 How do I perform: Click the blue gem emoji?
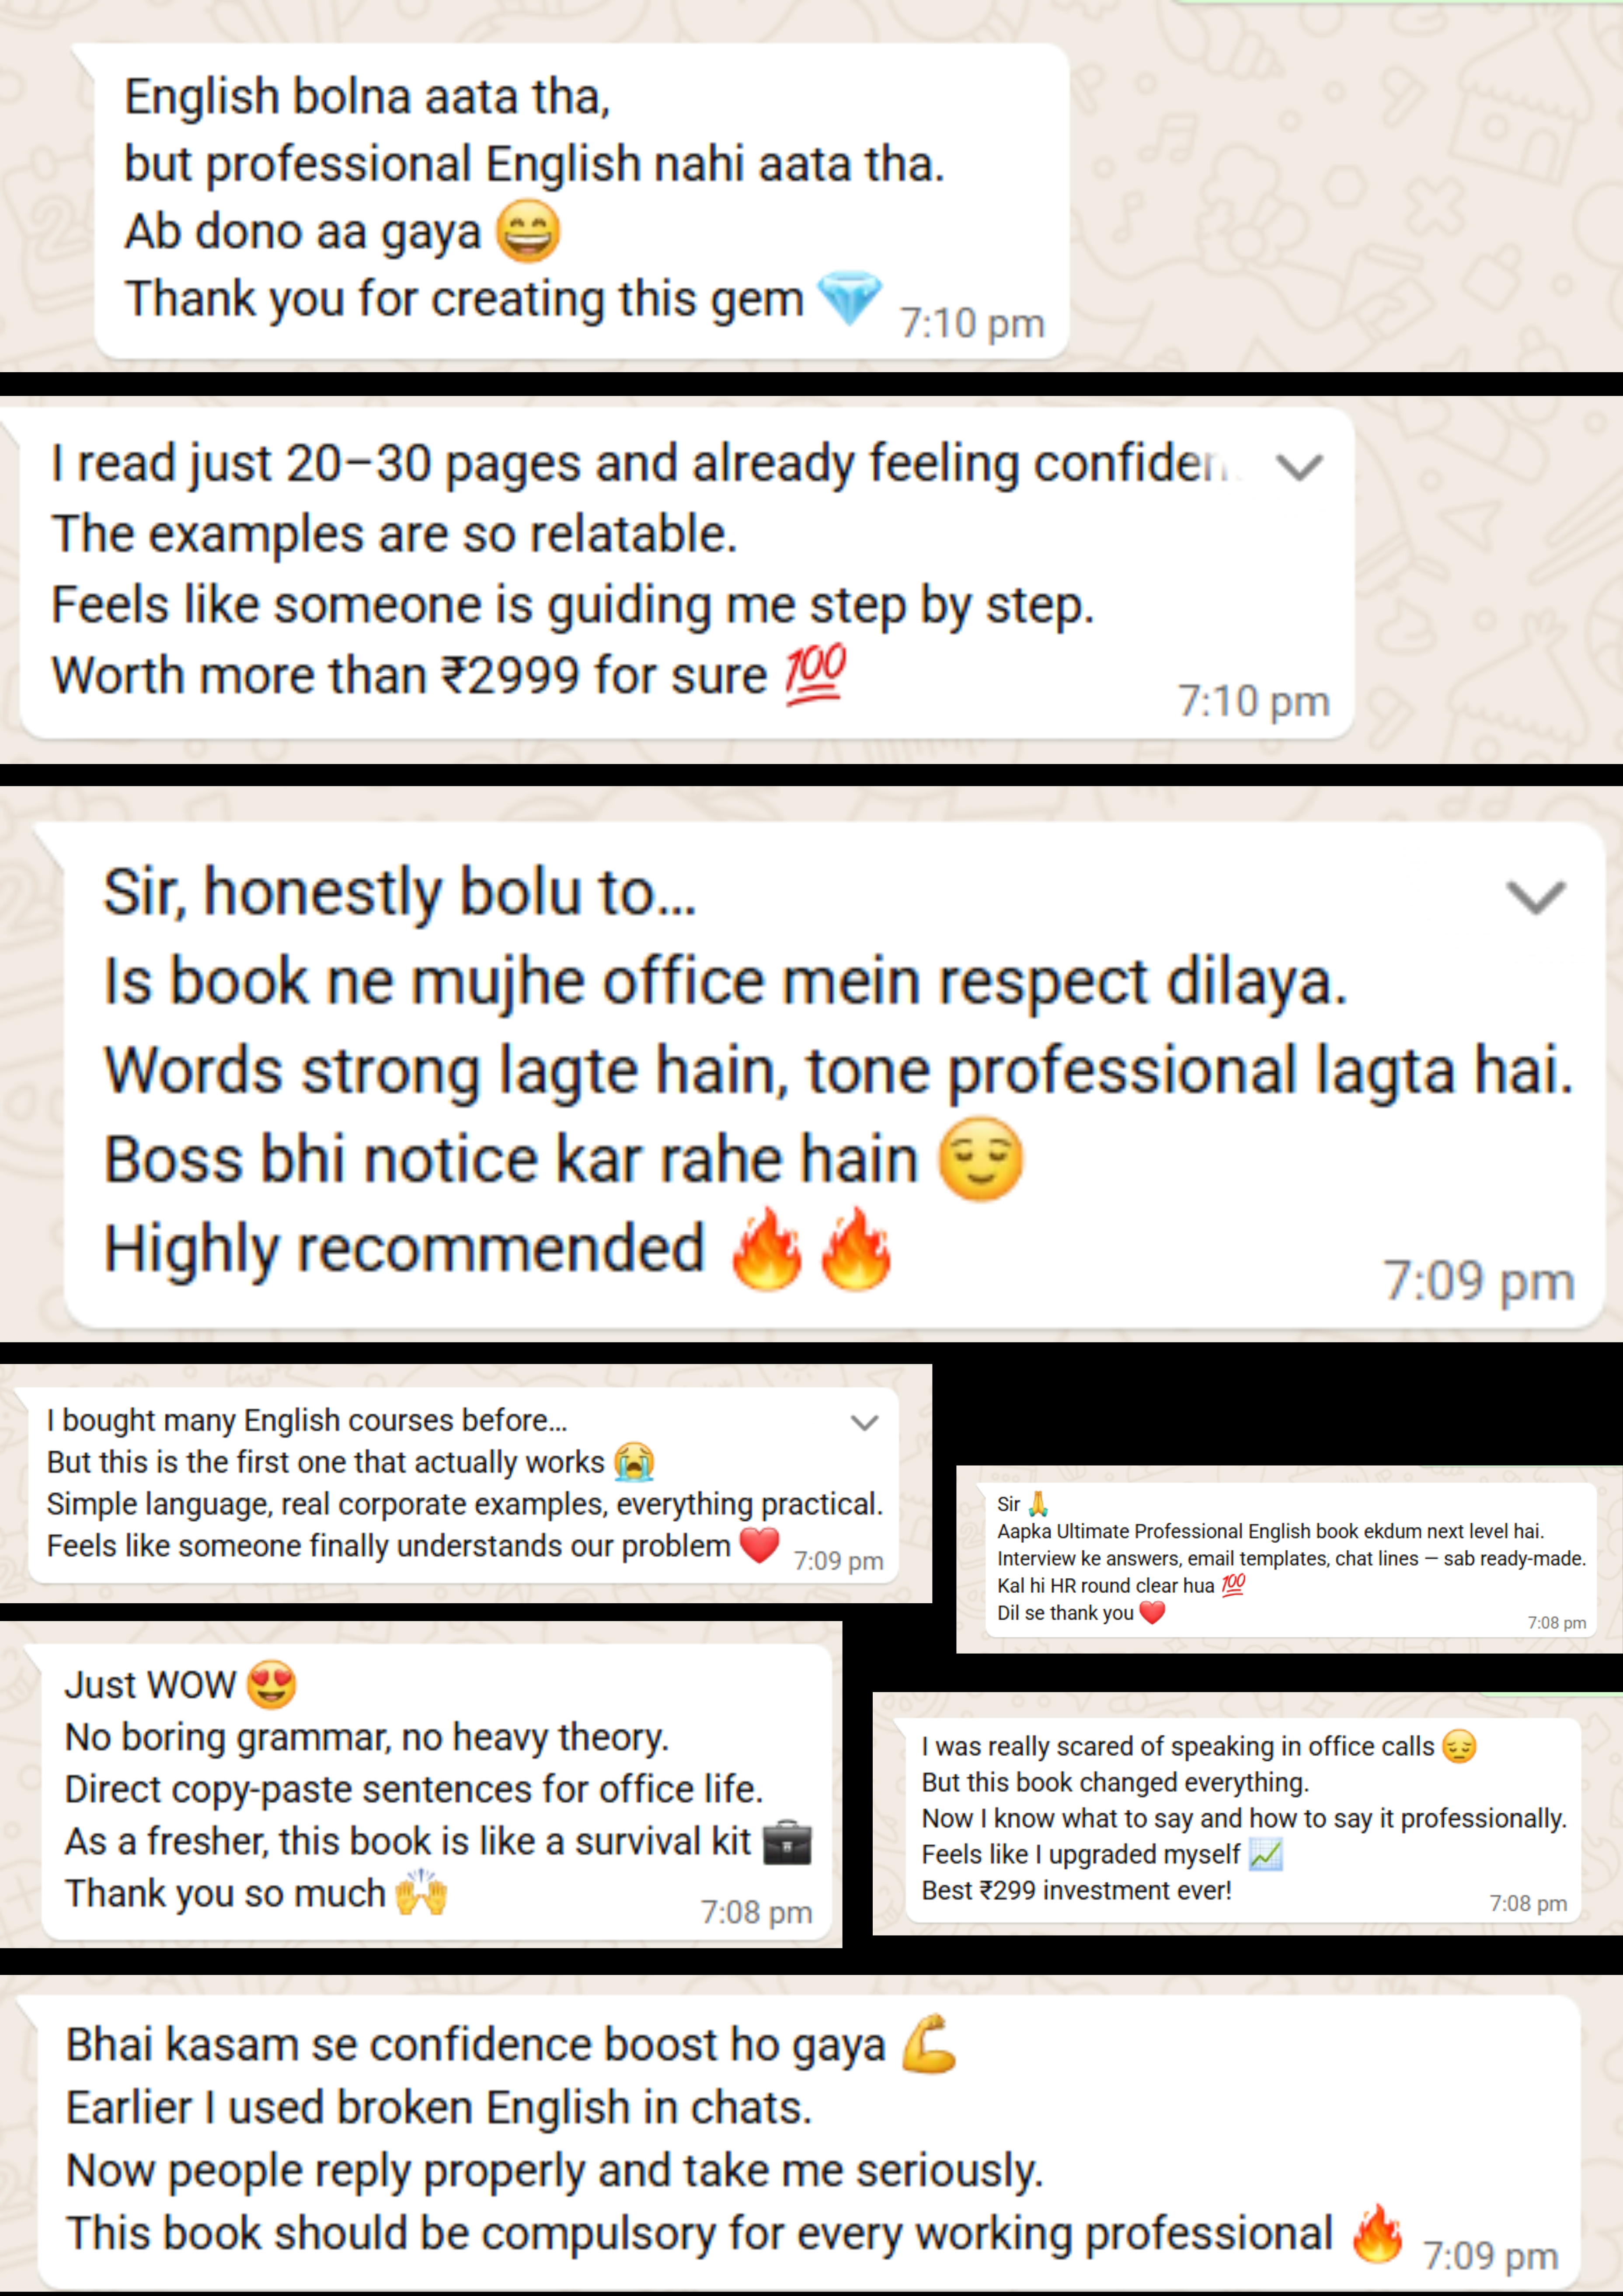(x=849, y=298)
